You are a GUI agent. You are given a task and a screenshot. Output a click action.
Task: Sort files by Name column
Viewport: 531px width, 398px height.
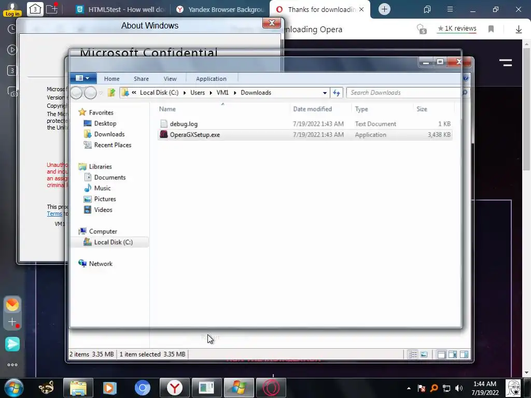(223, 109)
